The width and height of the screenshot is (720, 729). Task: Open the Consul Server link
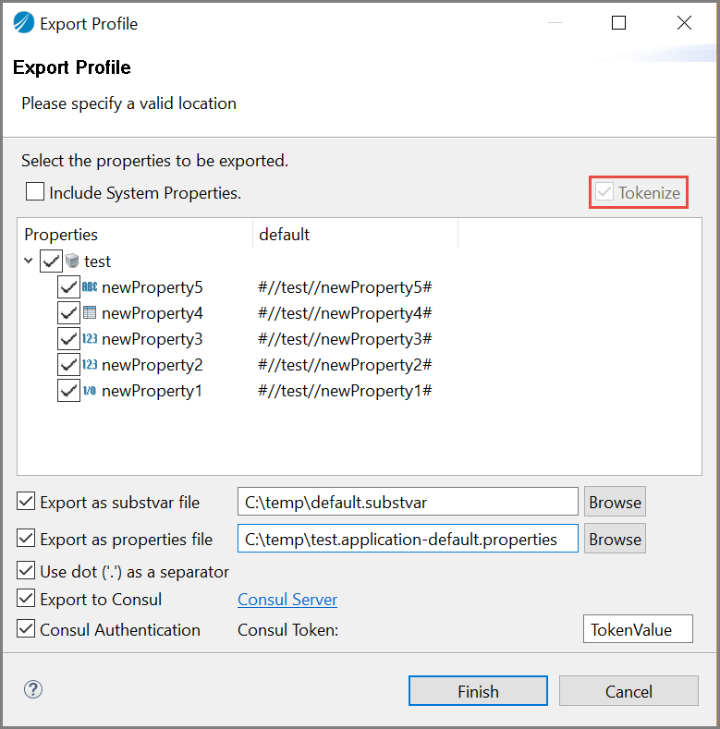(x=287, y=600)
